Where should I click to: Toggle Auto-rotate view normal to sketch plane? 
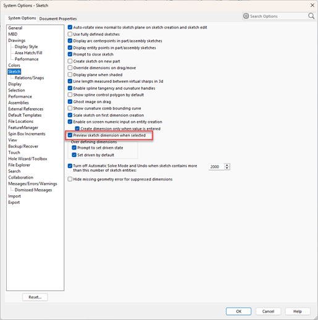(70, 27)
